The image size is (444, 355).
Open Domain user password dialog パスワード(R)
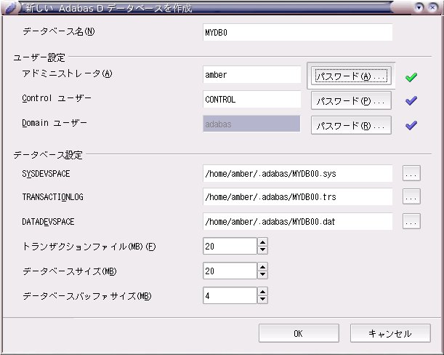point(351,125)
